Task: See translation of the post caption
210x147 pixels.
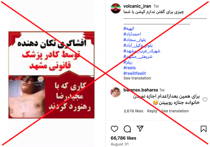Action: (137, 78)
